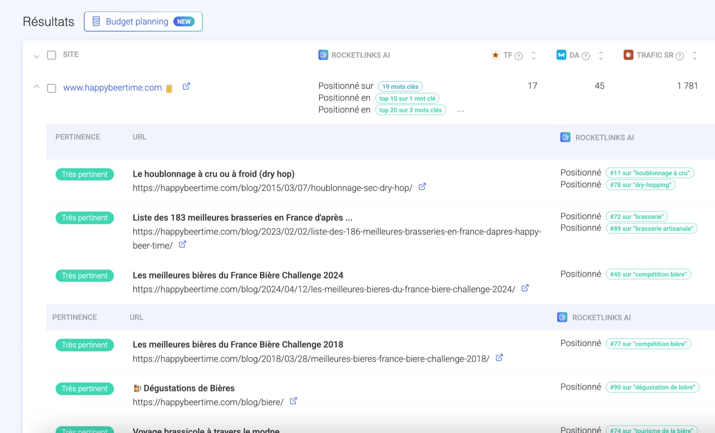Click title Le houblonnage à cru ou à froid
715x433 pixels.
coord(214,174)
